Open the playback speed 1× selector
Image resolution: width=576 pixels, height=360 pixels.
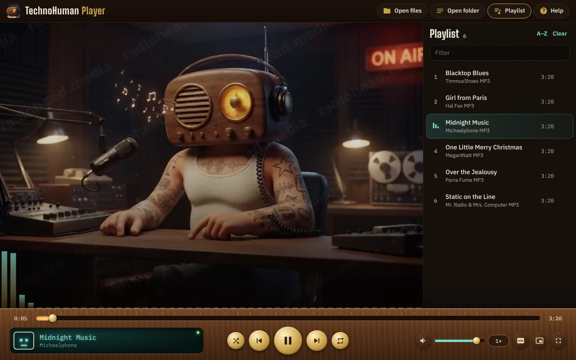[x=499, y=341]
